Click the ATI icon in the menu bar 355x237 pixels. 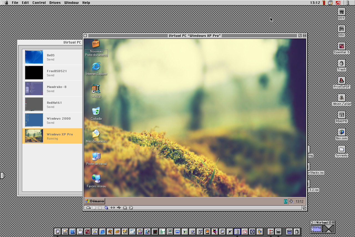[x=338, y=2]
